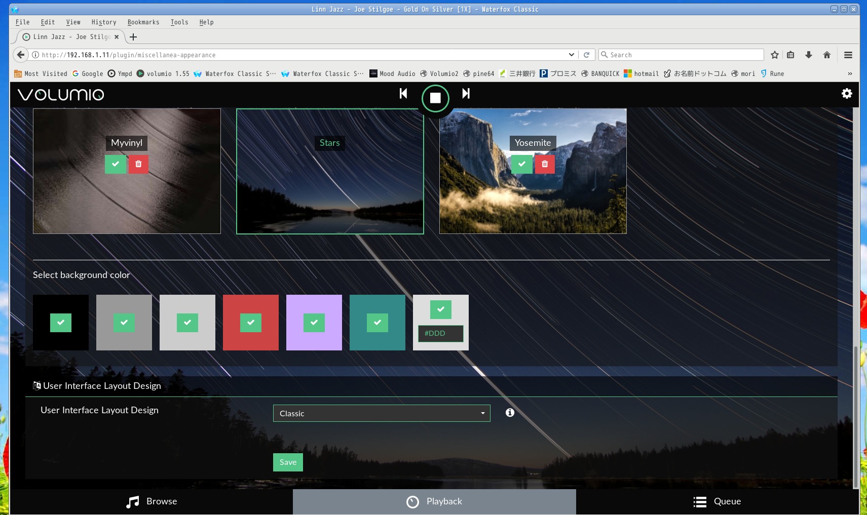Open the browser home page icon

827,55
